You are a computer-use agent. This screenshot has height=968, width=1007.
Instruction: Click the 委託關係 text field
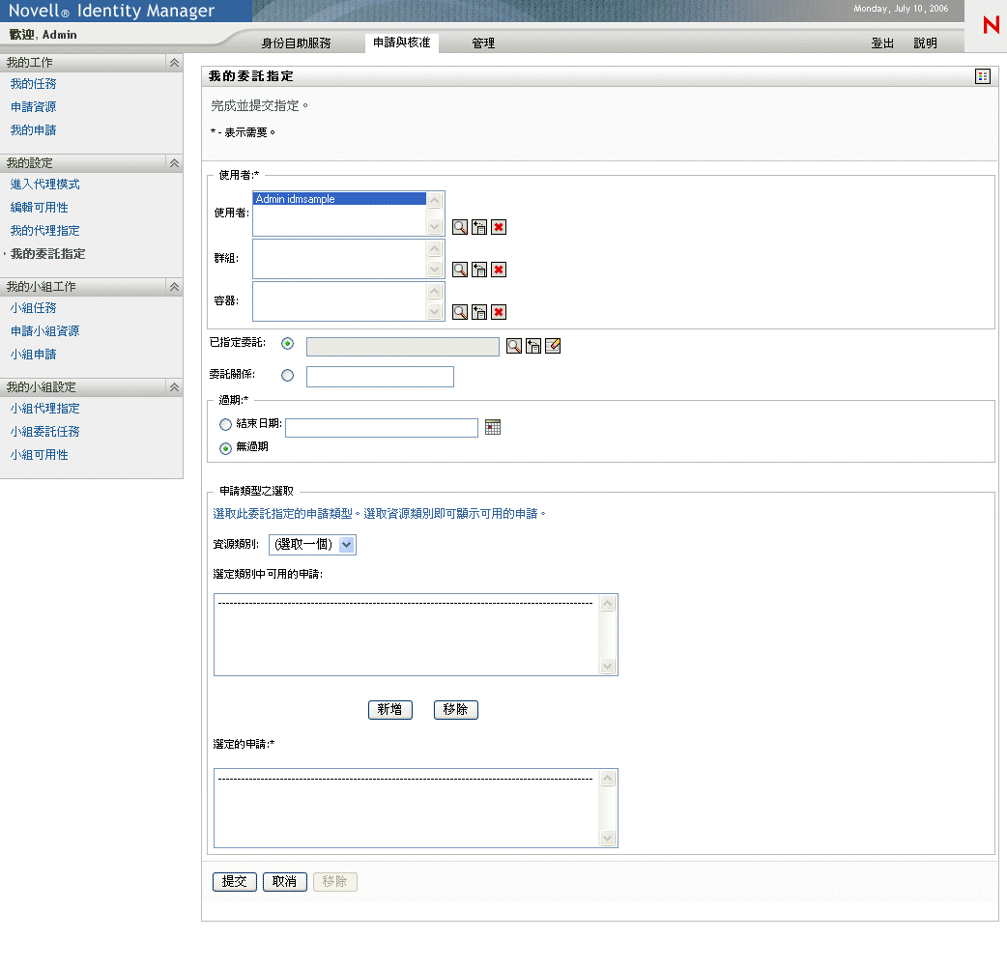coord(380,377)
